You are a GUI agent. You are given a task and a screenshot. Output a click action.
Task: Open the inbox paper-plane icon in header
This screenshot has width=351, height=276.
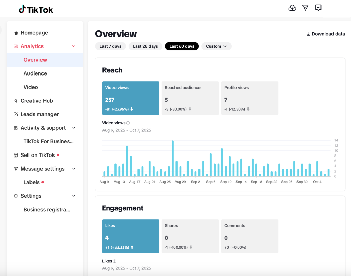tap(305, 8)
